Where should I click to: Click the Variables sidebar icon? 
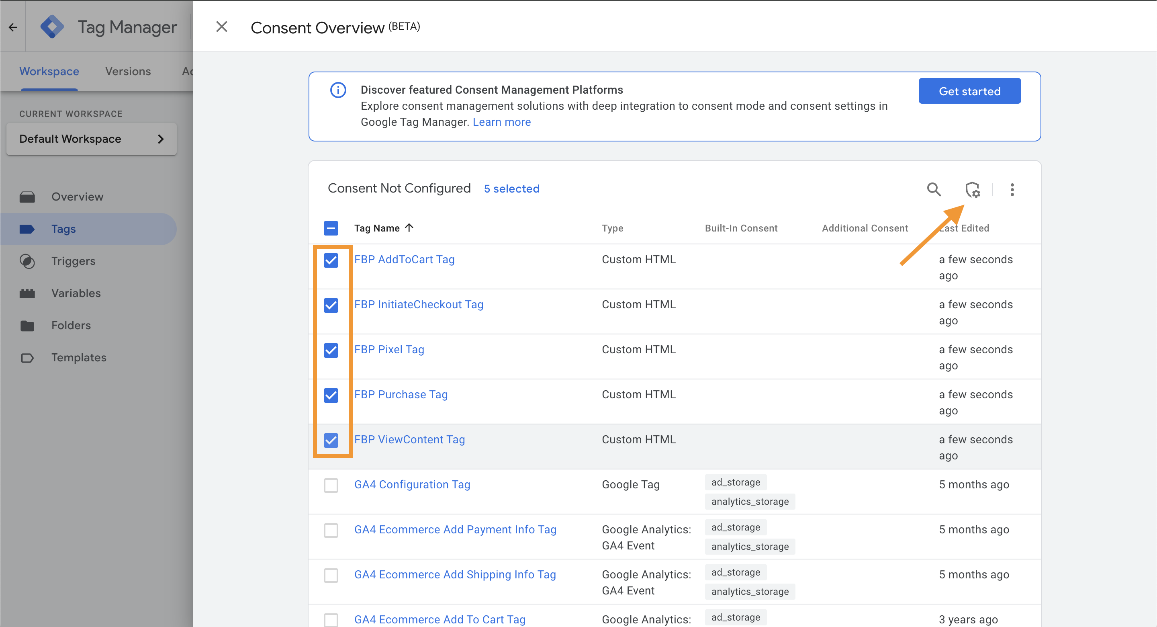(x=27, y=293)
